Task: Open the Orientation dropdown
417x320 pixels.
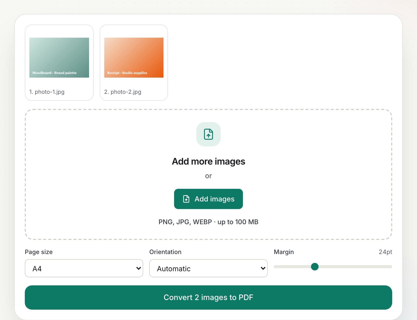Action: click(209, 268)
